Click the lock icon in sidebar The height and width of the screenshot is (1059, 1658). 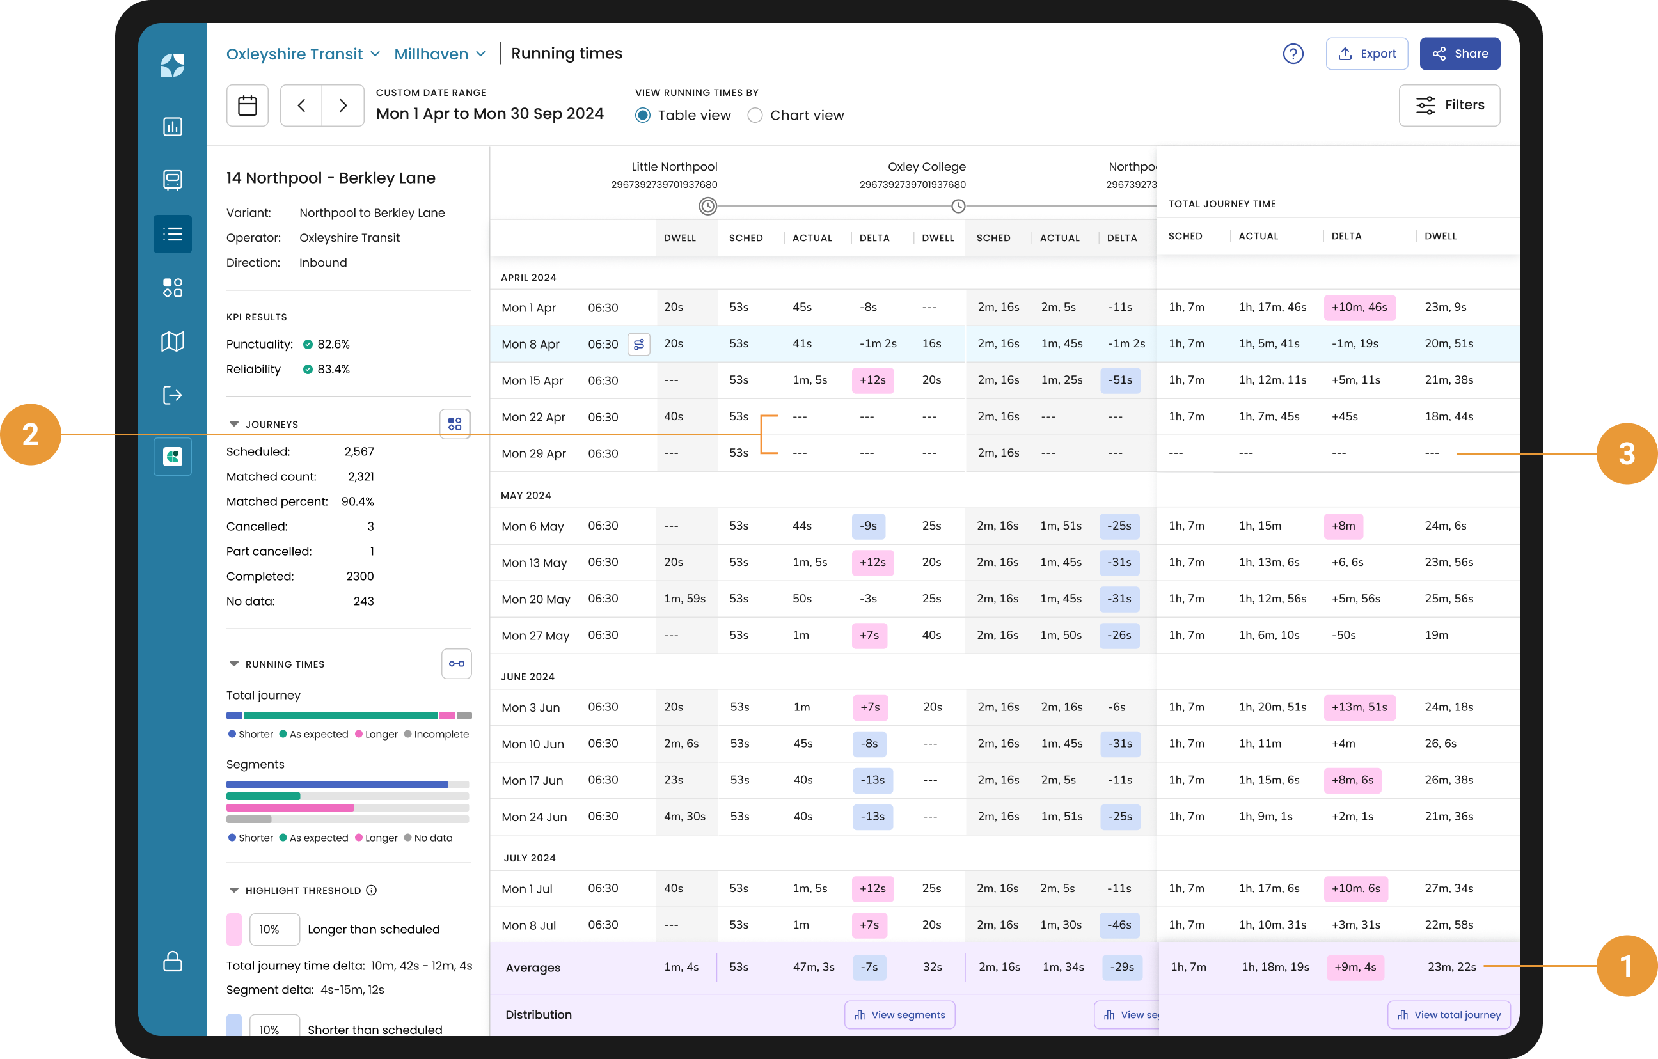172,961
